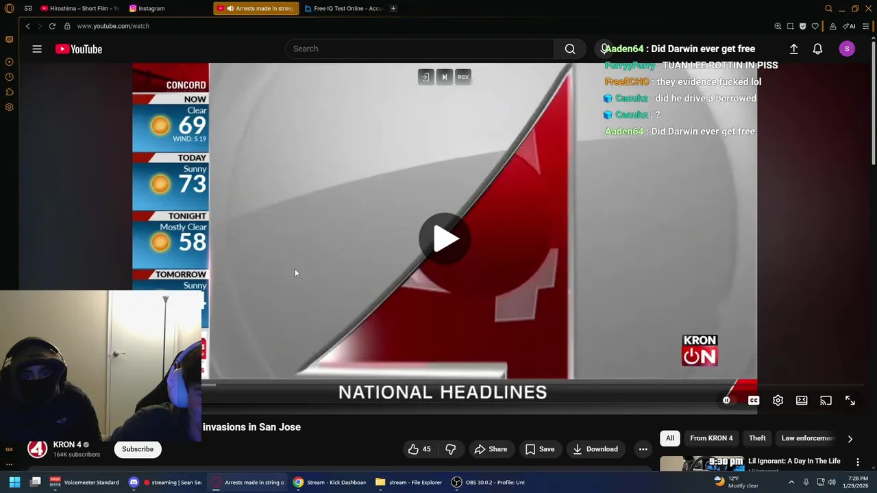Open the Easy Setup menu icon

[866, 26]
